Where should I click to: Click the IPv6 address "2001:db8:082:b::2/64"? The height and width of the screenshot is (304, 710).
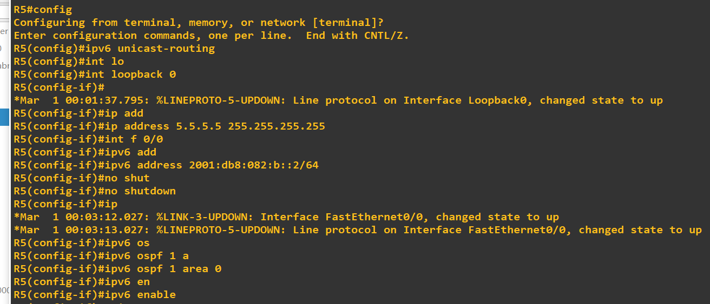pos(254,165)
